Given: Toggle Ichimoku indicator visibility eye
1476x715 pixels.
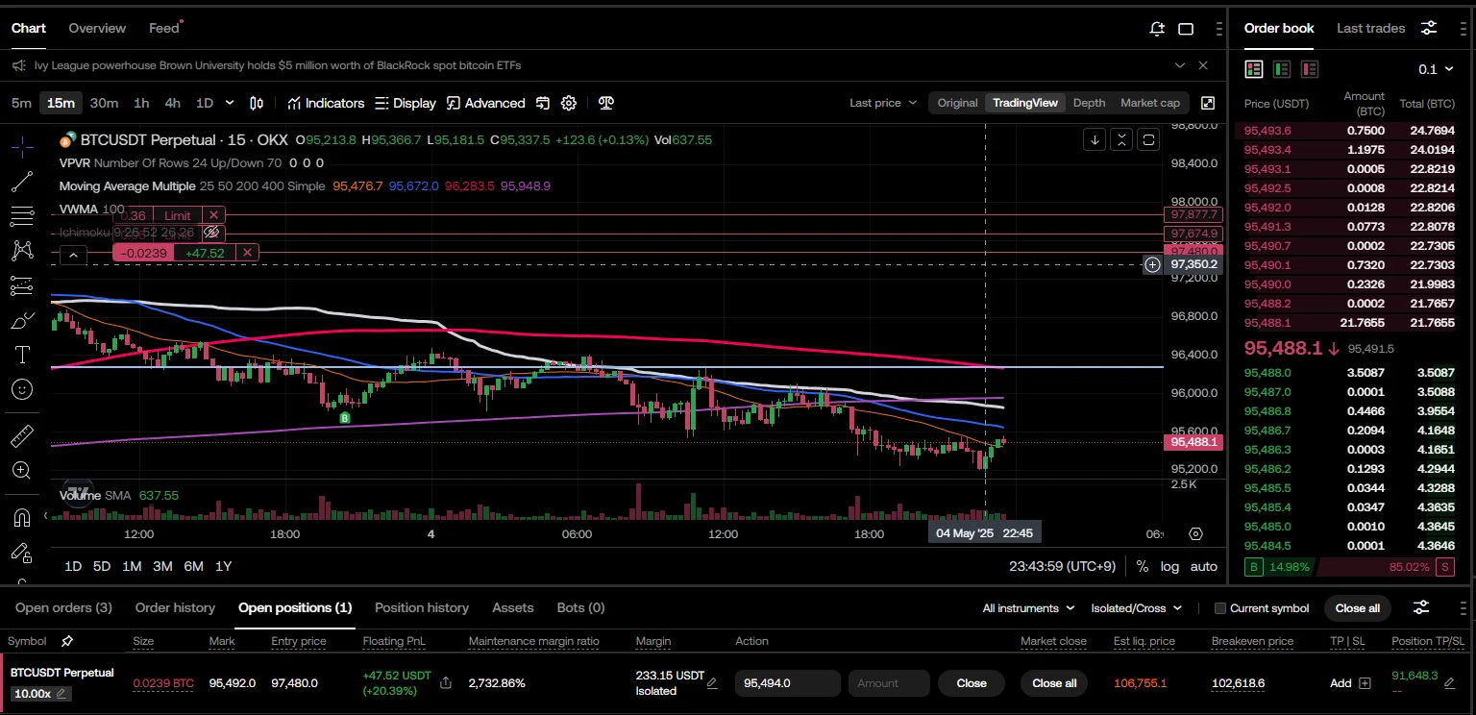Looking at the screenshot, I should pos(212,233).
